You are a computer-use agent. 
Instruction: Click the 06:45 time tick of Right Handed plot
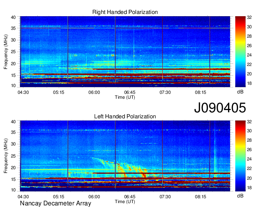[x=130, y=92]
